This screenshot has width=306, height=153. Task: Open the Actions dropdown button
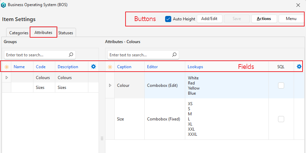264,19
